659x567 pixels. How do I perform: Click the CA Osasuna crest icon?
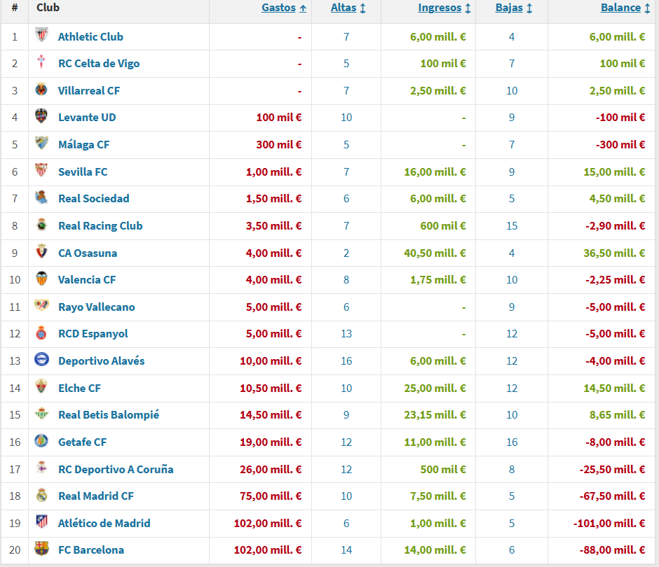[x=41, y=251]
